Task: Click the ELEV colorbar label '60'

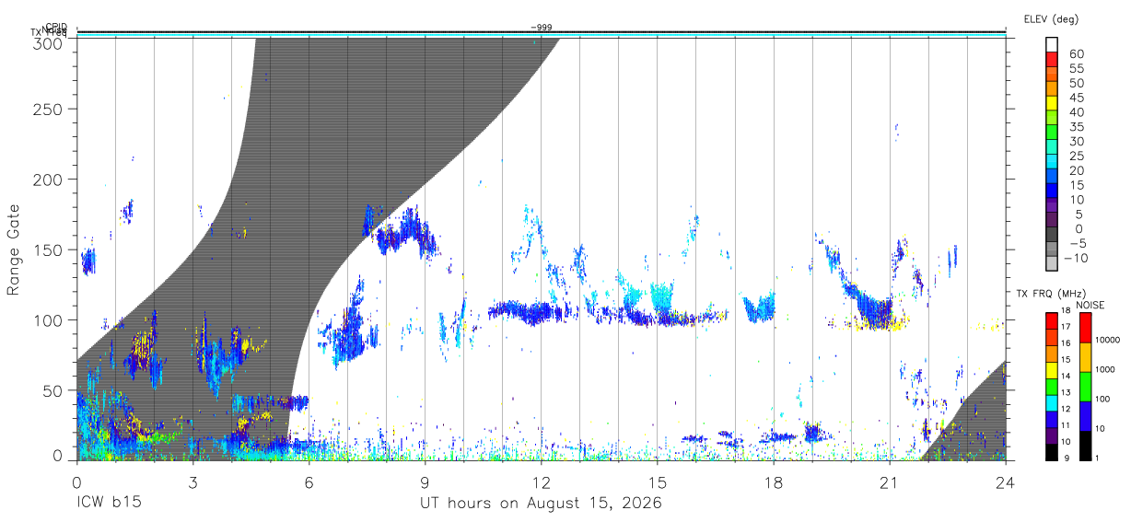Action: tap(1076, 54)
